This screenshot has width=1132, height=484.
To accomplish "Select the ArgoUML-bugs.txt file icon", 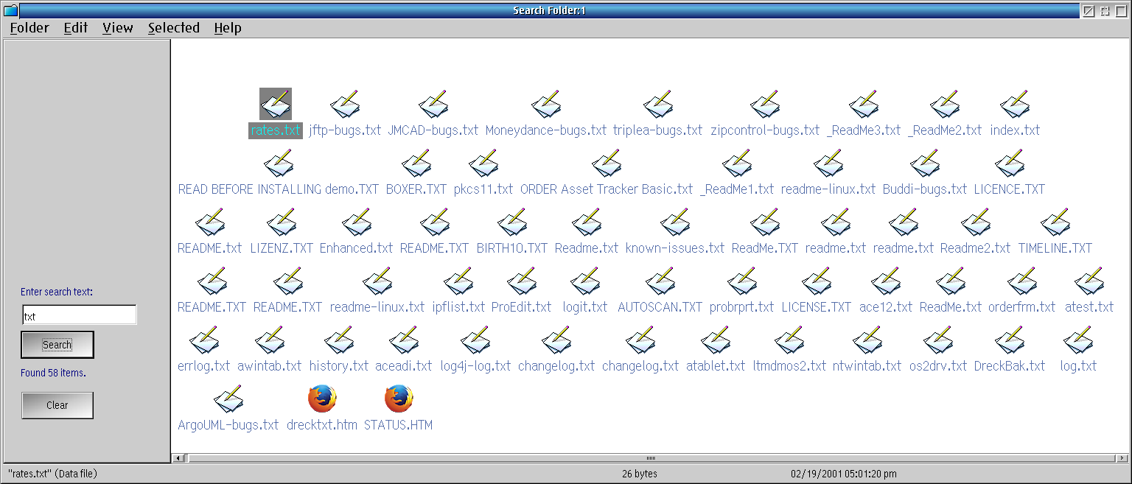I will [228, 399].
